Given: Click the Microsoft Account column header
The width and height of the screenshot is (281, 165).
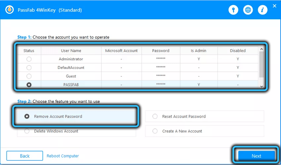Looking at the screenshot, I should point(122,51).
